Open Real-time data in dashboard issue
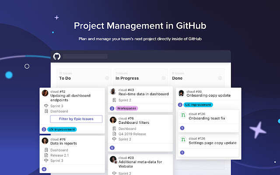The height and width of the screenshot is (175, 280). pos(143,94)
